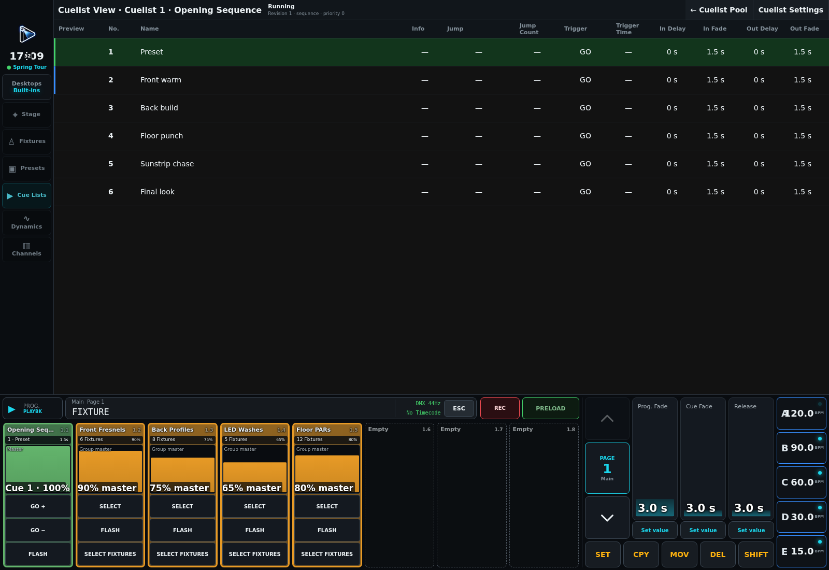Go back to Cuelist Pool
This screenshot has height=570, width=829.
(719, 10)
